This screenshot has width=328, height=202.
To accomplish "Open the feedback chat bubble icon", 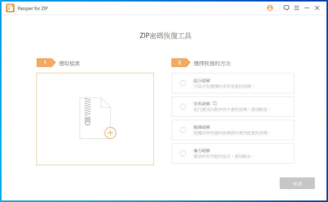I will tap(286, 8).
